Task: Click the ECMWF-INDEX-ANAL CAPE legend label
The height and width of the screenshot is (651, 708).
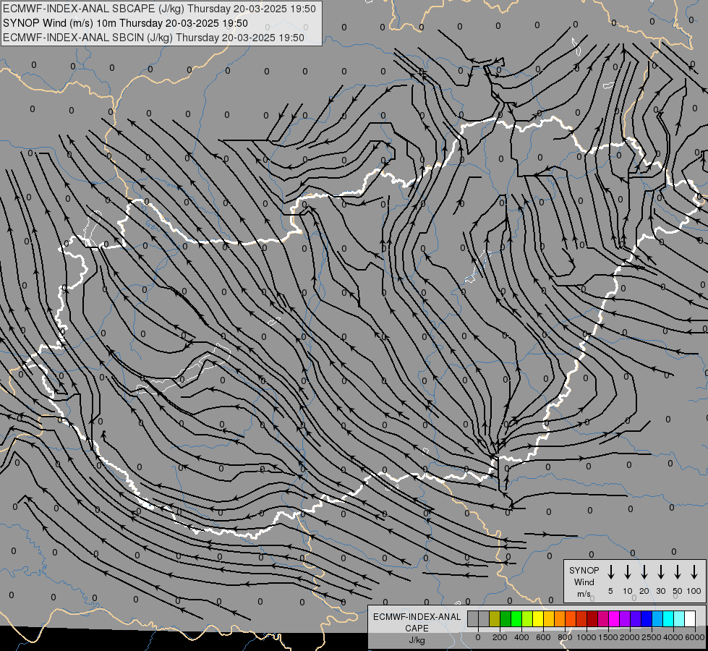Action: 417,622
